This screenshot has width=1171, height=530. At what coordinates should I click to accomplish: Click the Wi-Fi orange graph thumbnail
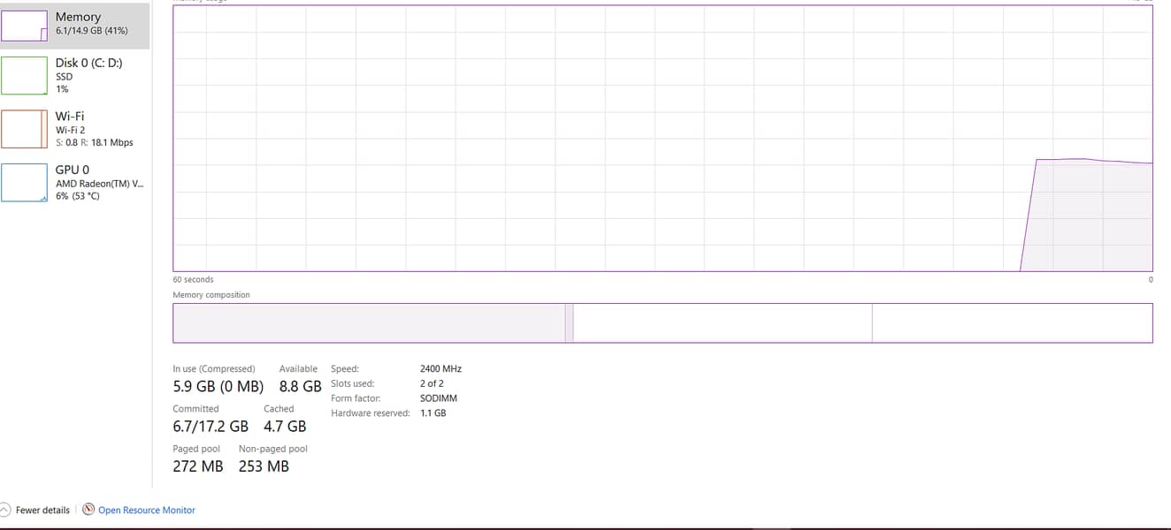[x=24, y=129]
